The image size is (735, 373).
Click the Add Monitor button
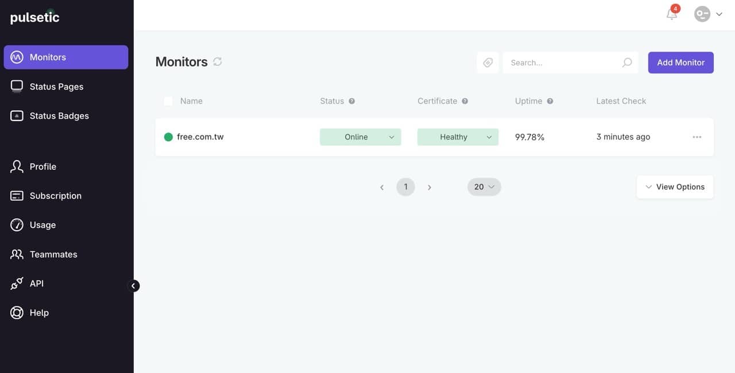click(x=680, y=63)
